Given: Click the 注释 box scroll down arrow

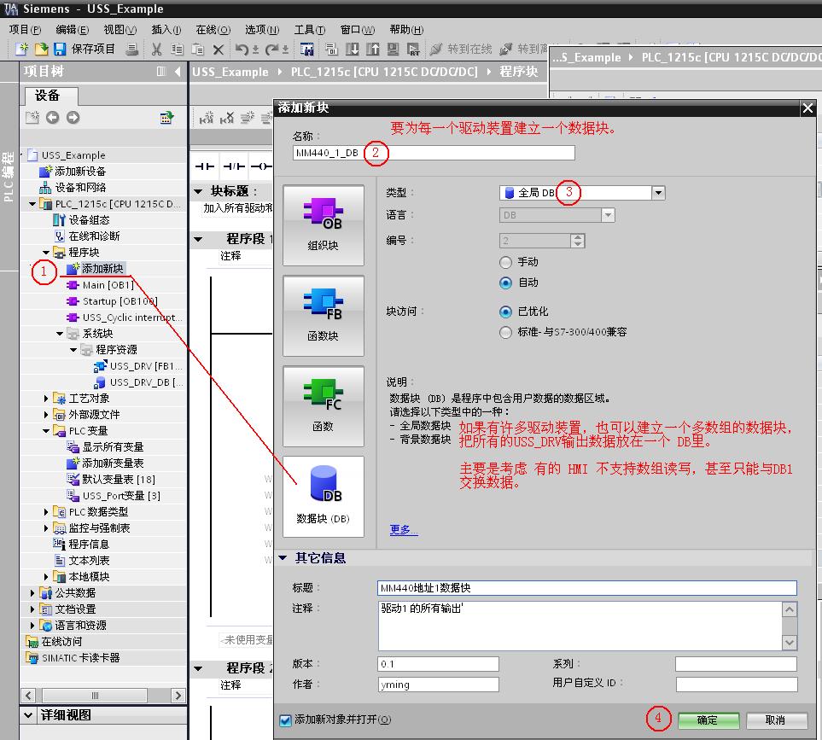Looking at the screenshot, I should coord(790,643).
